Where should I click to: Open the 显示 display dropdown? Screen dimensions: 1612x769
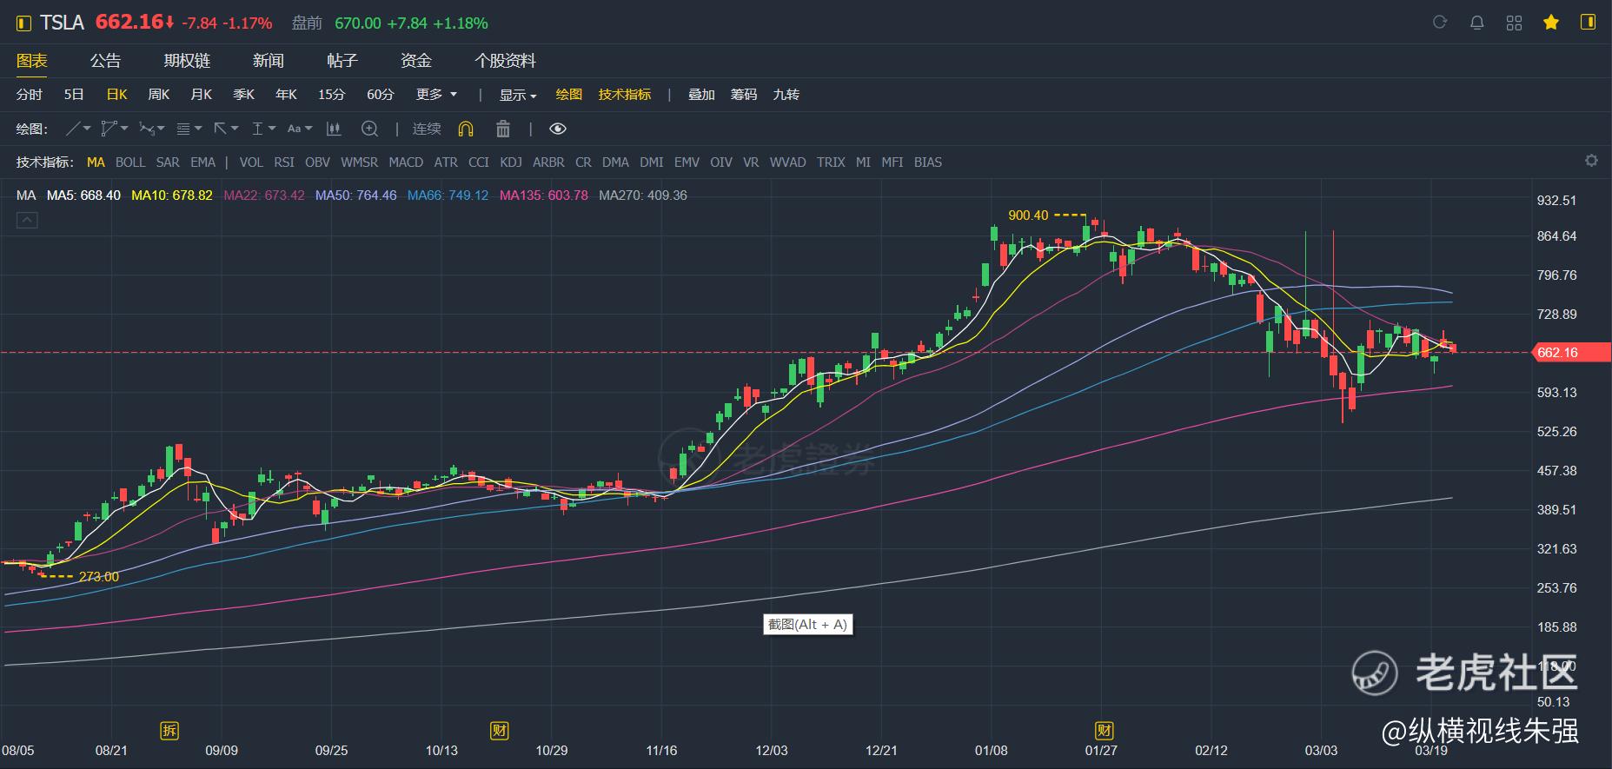(x=518, y=95)
